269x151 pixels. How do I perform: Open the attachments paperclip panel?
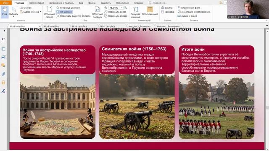coord(3,74)
